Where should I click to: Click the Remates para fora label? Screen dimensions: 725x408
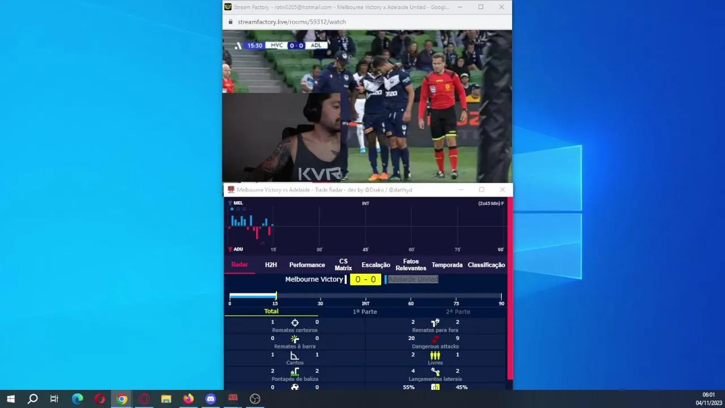435,330
